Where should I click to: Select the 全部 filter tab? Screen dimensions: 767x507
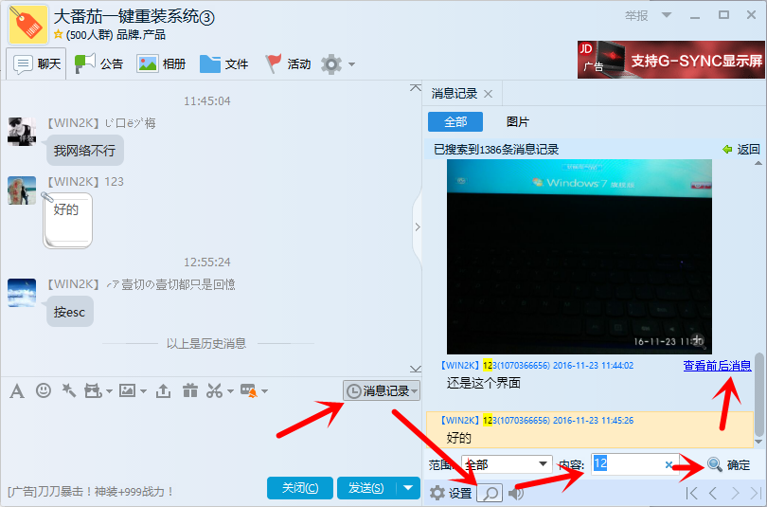tap(455, 122)
